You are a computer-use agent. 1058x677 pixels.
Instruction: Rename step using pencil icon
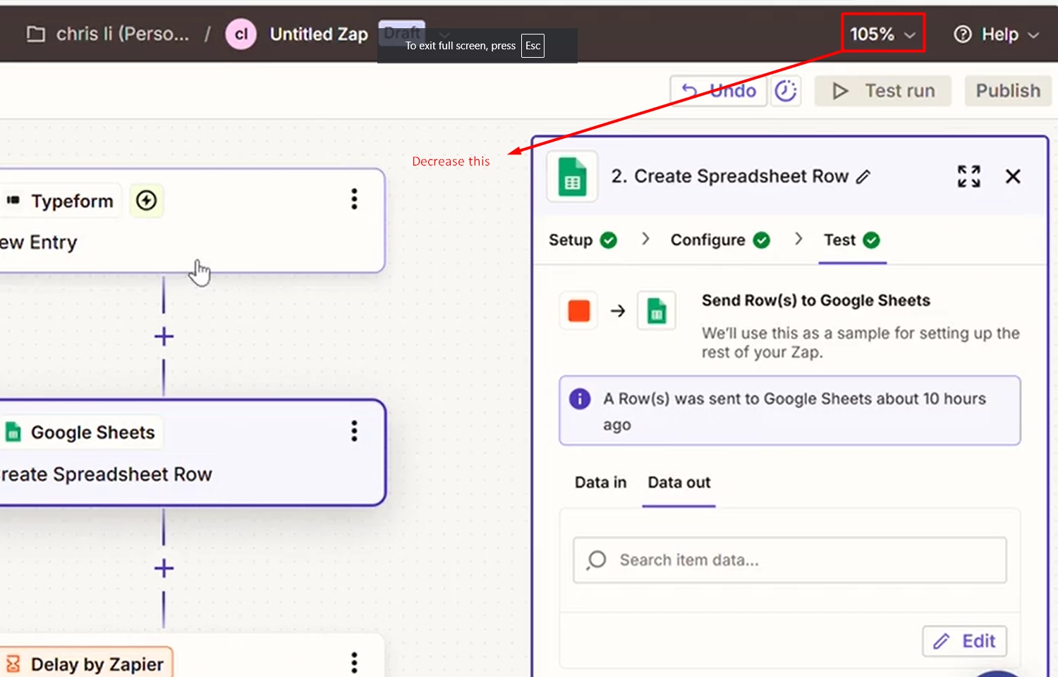click(x=863, y=177)
